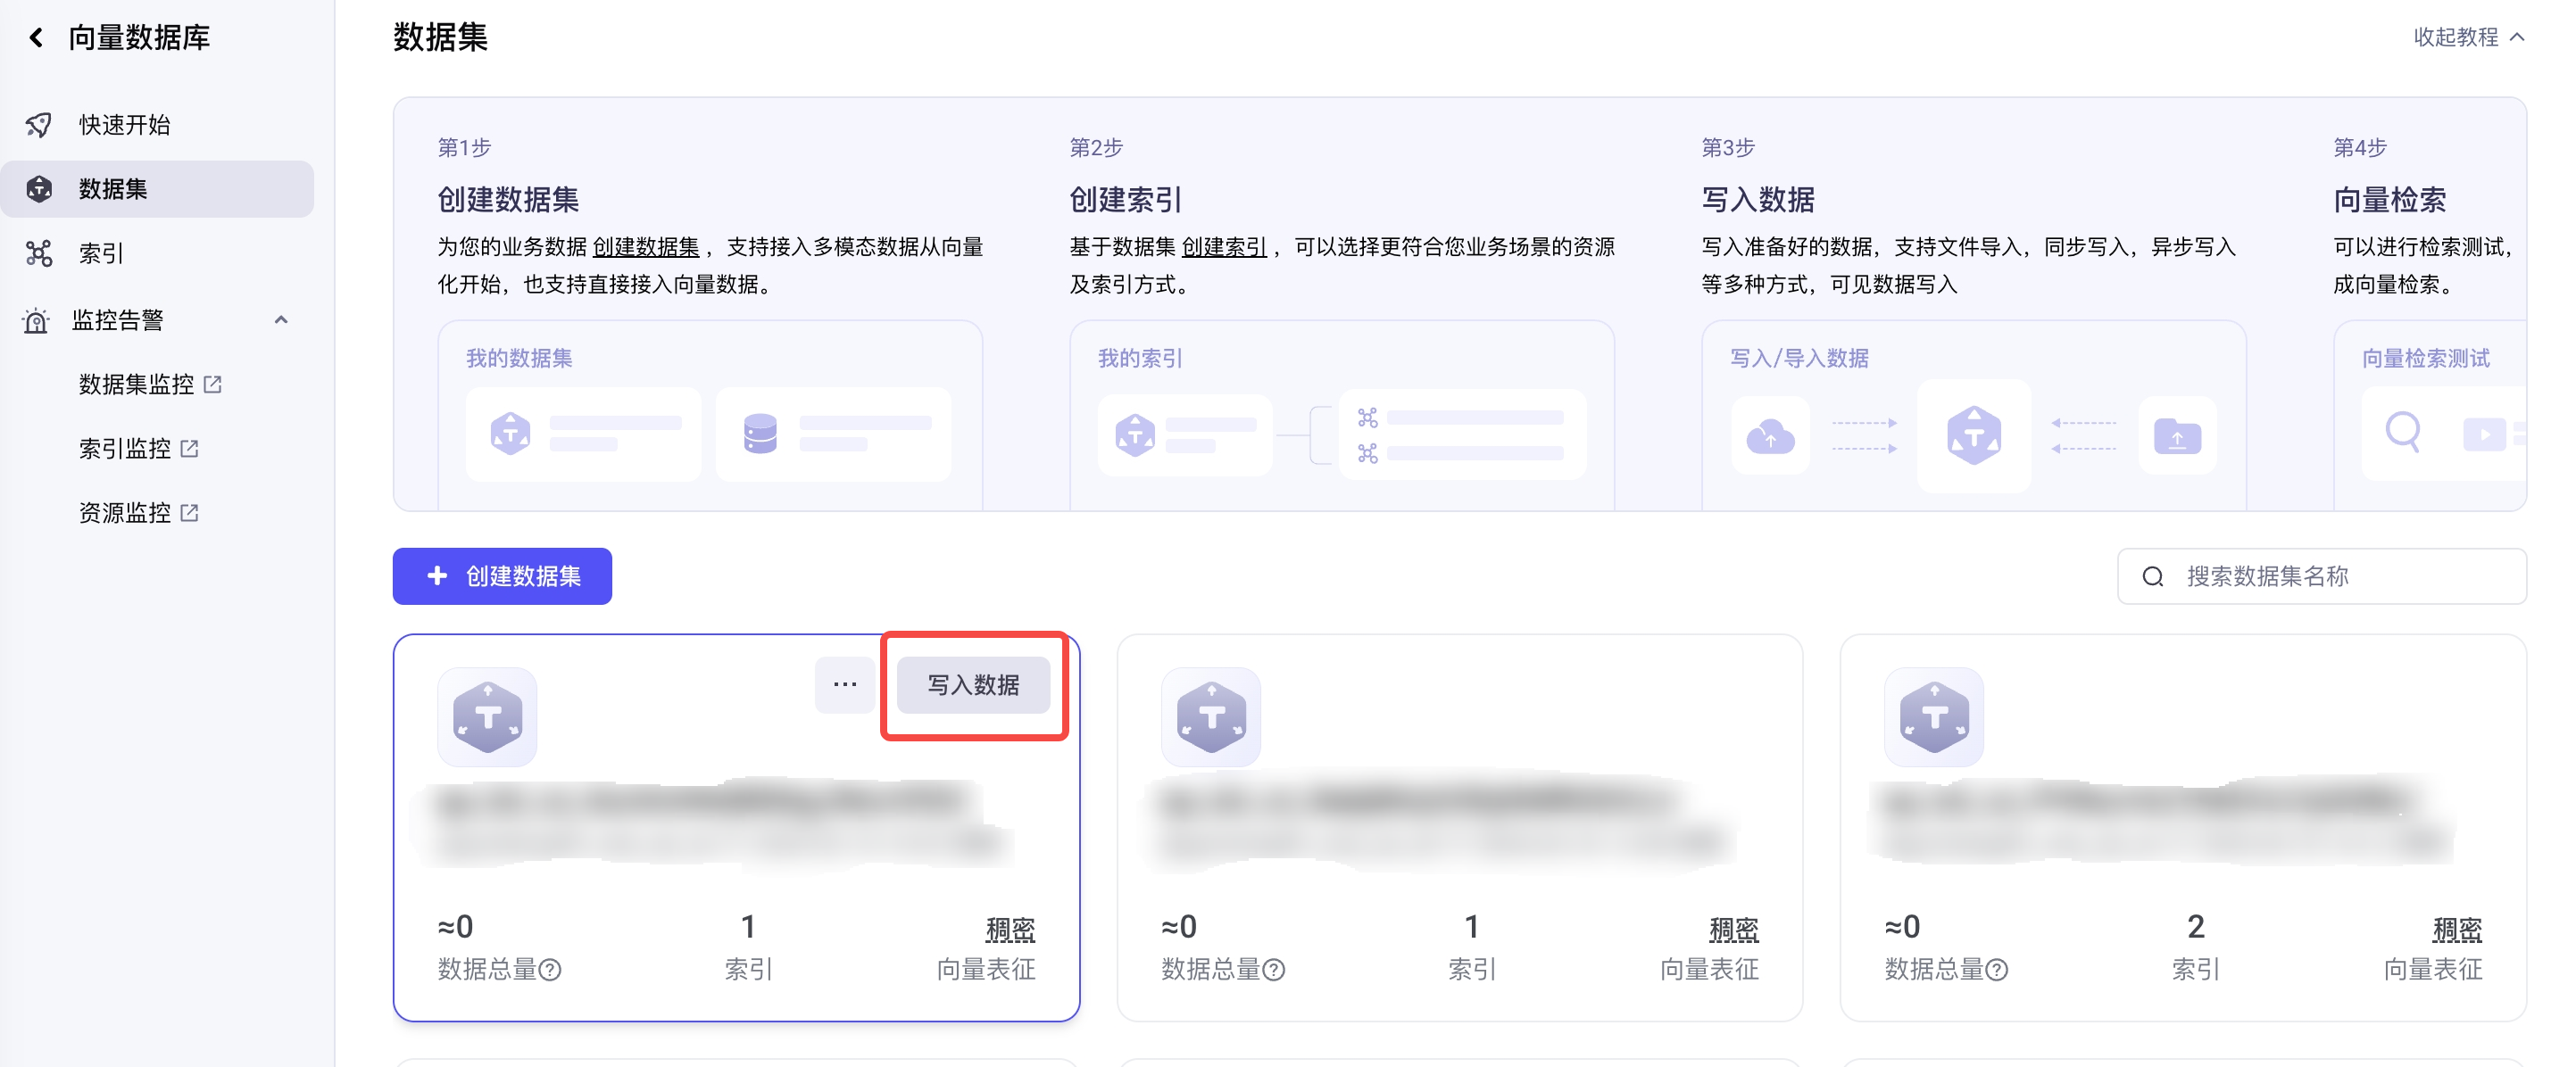Image resolution: width=2576 pixels, height=1067 pixels.
Task: Collapse the 监控告警 section chevron
Action: pyautogui.click(x=281, y=319)
